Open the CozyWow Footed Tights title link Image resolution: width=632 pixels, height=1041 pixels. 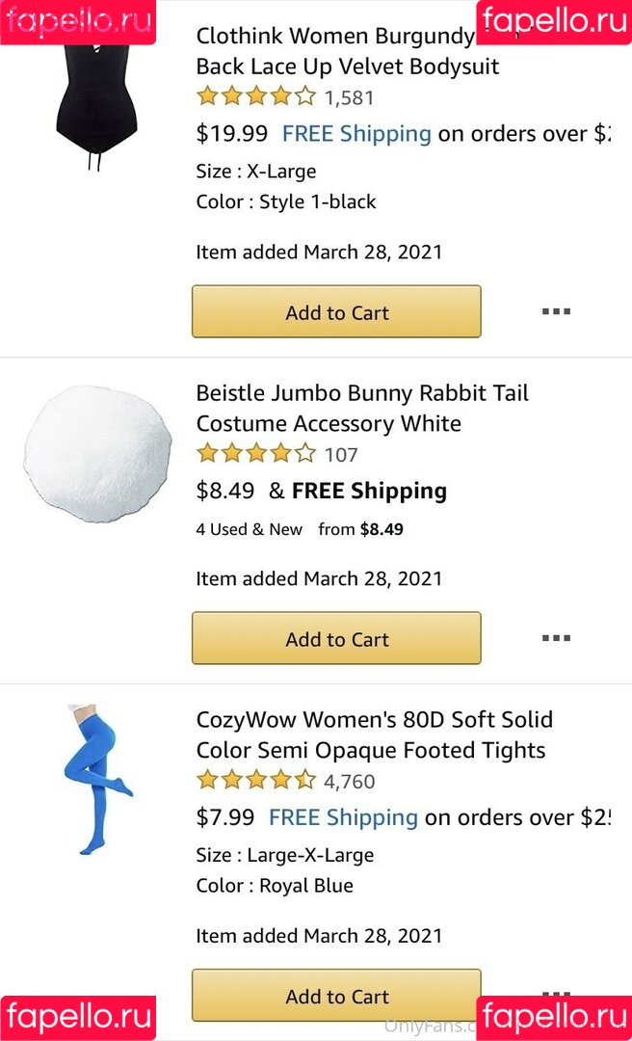coord(374,734)
